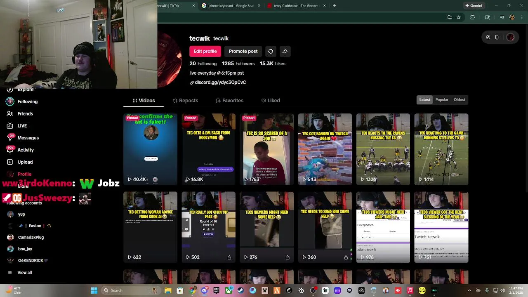Switch to the Liked tab
Image resolution: width=528 pixels, height=297 pixels.
tap(271, 101)
